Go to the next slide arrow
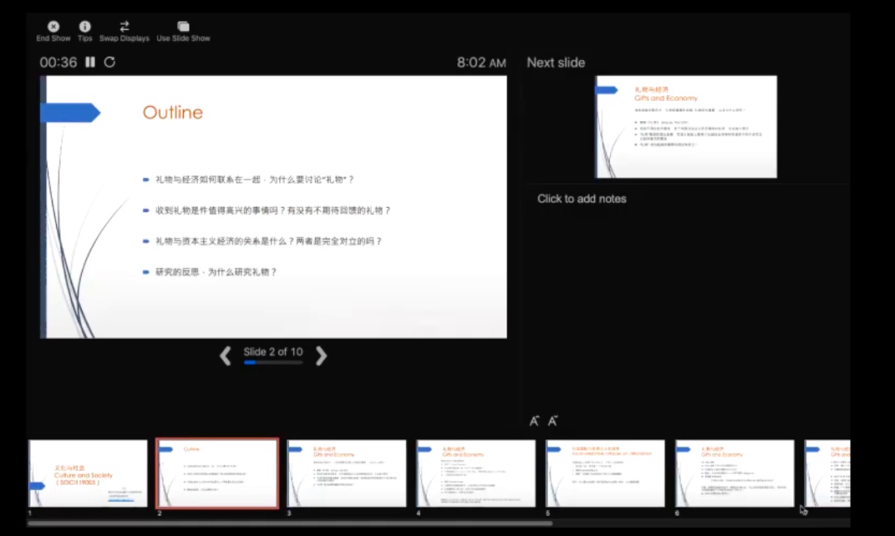 tap(322, 356)
